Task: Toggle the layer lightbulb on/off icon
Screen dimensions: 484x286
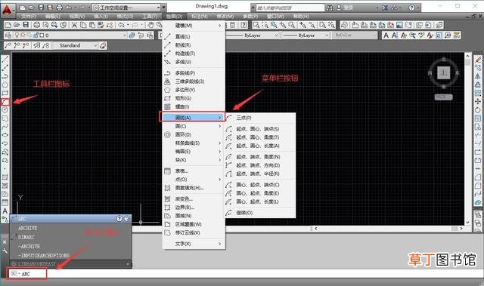Action: coord(17,35)
